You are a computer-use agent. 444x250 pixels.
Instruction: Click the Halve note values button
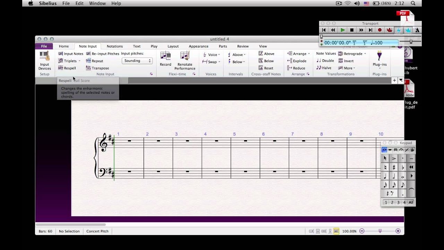point(324,68)
